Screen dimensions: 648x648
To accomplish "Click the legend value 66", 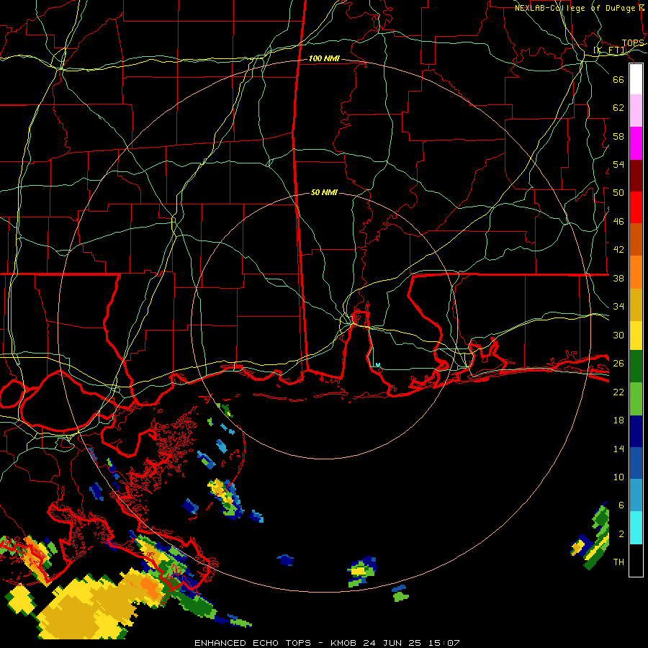I will pyautogui.click(x=618, y=79).
